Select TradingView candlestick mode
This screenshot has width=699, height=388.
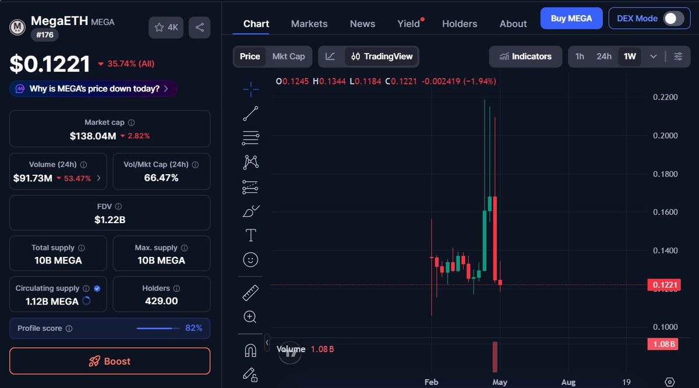pyautogui.click(x=382, y=57)
